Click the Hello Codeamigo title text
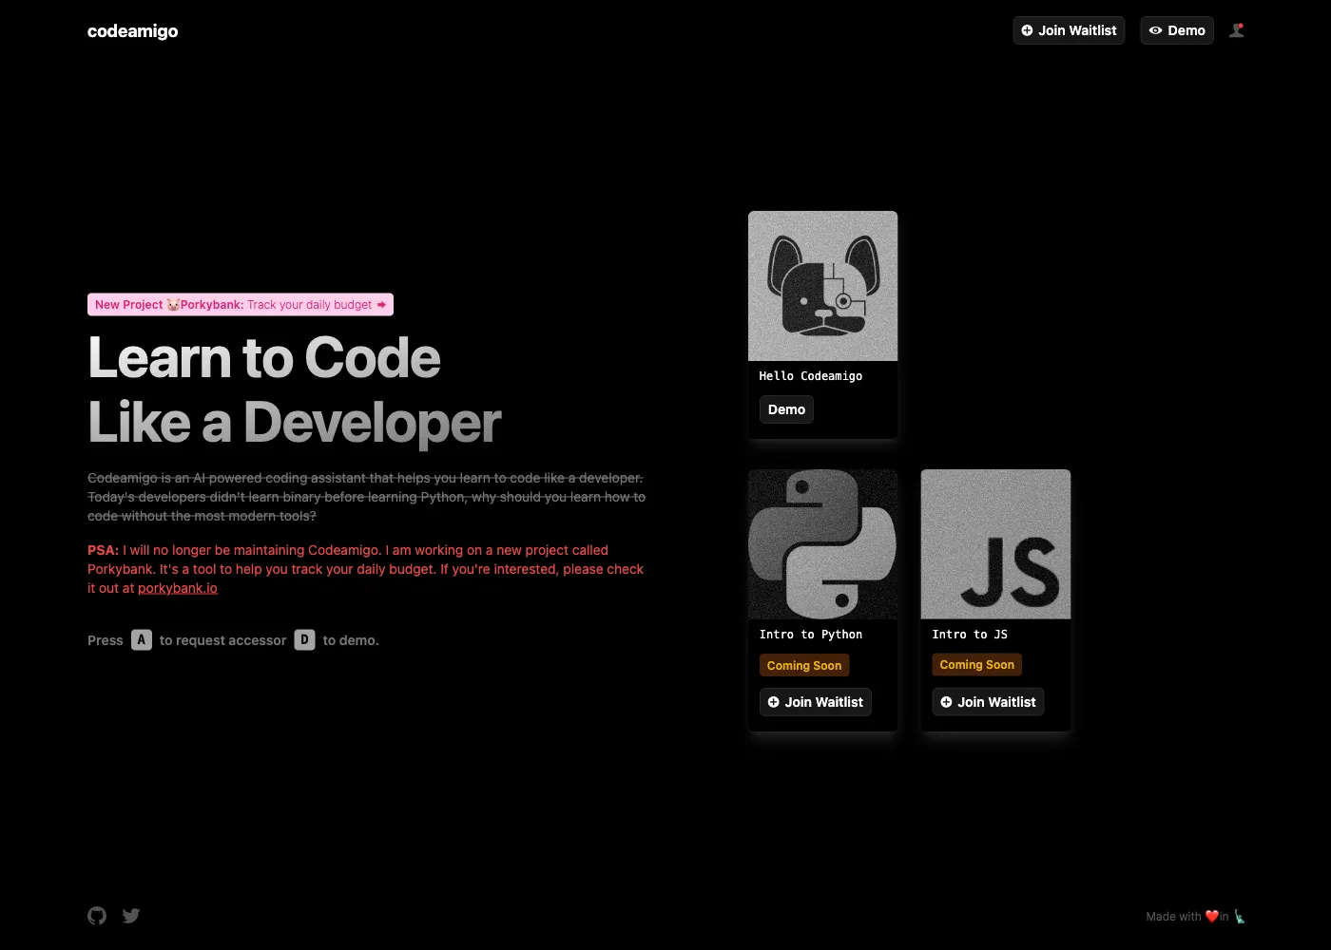1331x950 pixels. click(x=811, y=376)
